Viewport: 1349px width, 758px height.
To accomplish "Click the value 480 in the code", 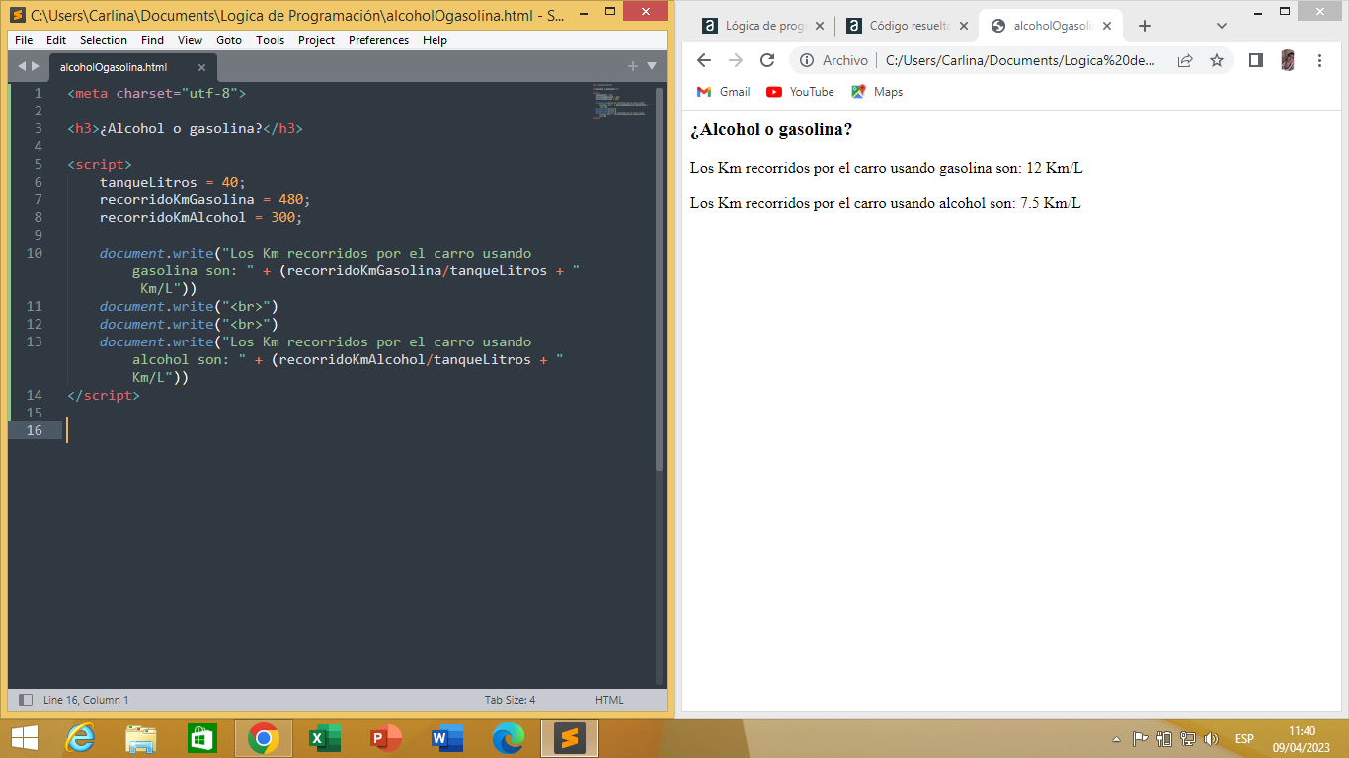I will pos(290,199).
